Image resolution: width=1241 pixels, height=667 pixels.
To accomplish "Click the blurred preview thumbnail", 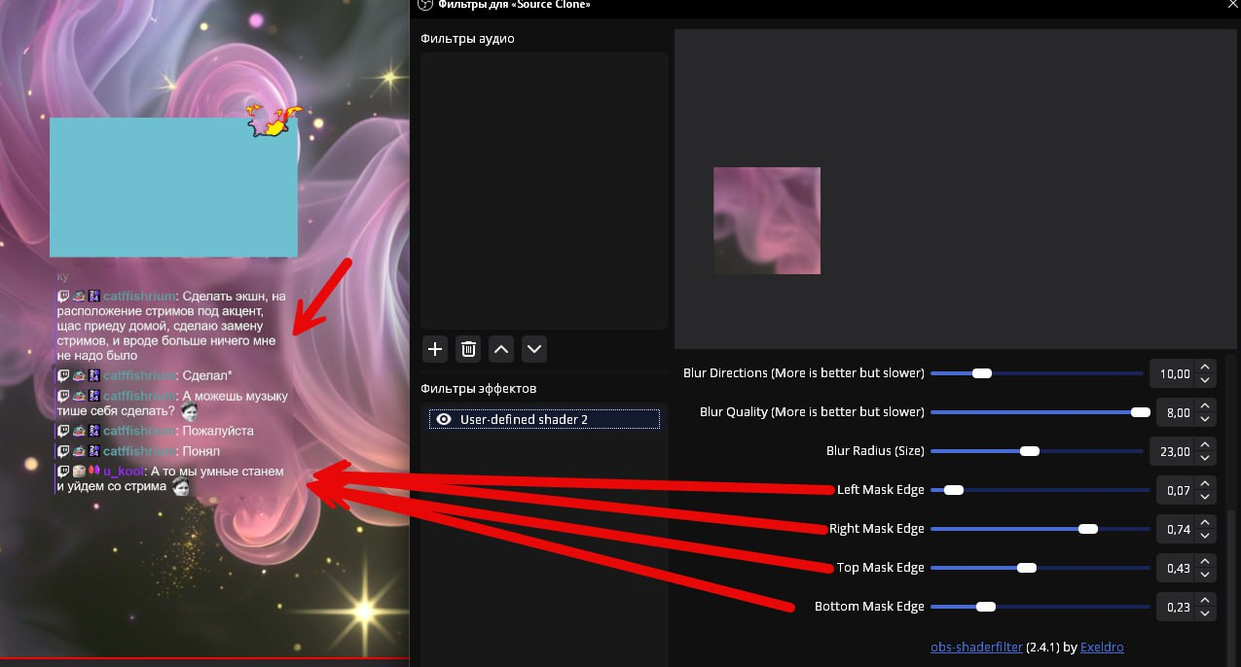I will [766, 221].
